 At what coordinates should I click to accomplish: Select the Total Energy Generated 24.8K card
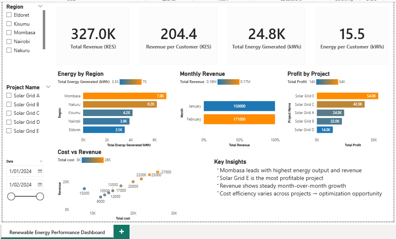[266, 35]
